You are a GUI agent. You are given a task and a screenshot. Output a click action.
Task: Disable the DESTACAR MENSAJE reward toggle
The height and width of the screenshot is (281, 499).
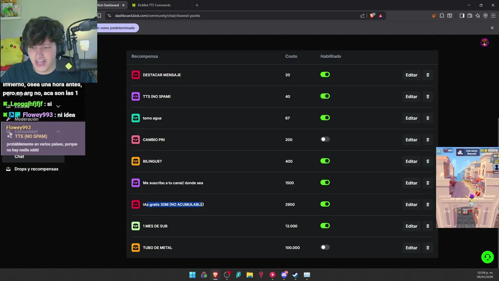[325, 75]
